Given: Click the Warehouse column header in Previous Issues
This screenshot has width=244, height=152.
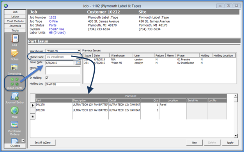Looking at the screenshot, I should 121,55.
